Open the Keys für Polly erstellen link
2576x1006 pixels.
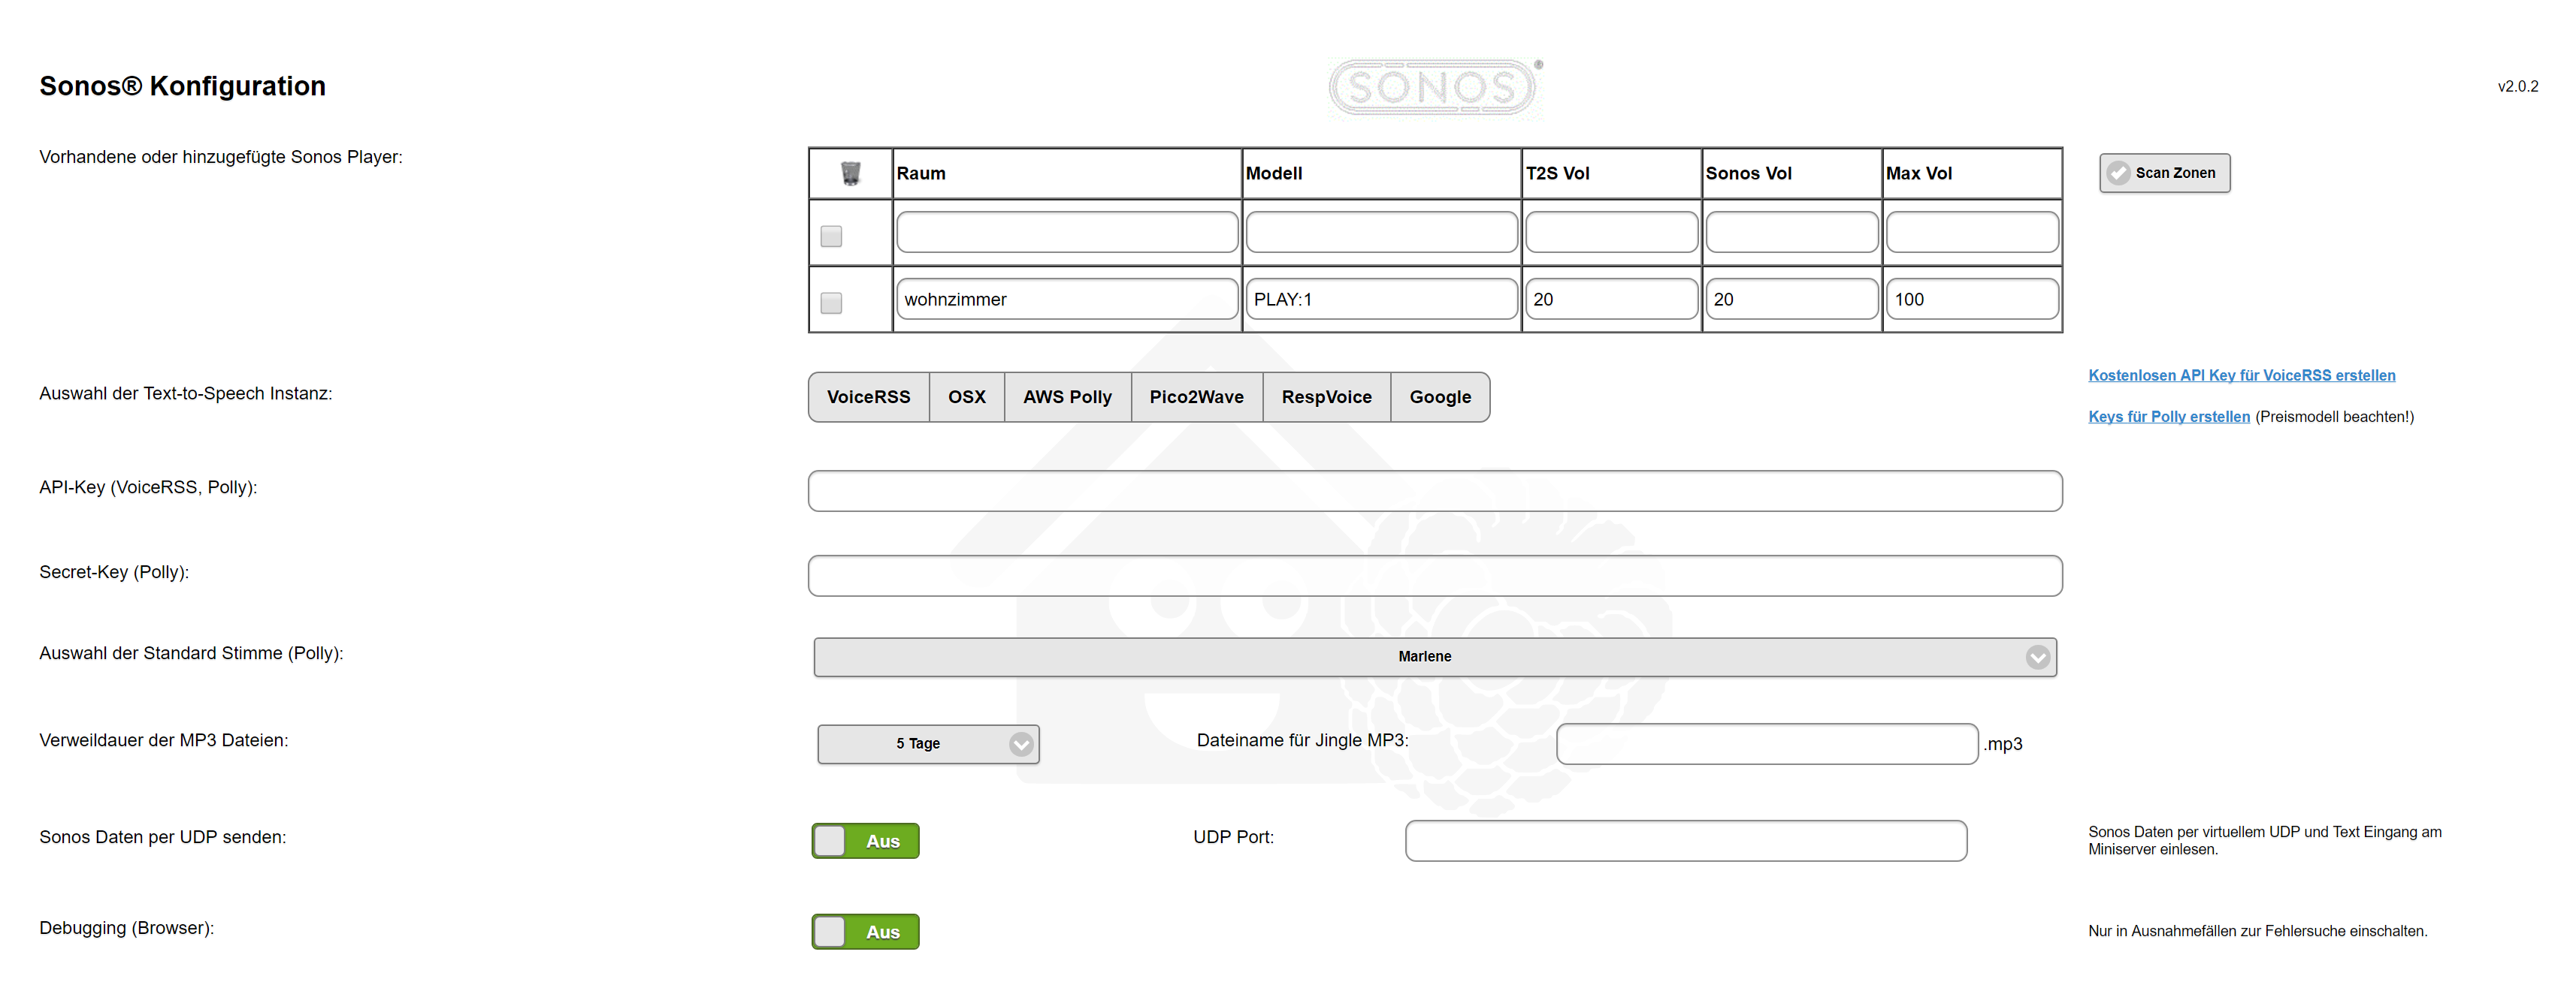(x=2168, y=417)
